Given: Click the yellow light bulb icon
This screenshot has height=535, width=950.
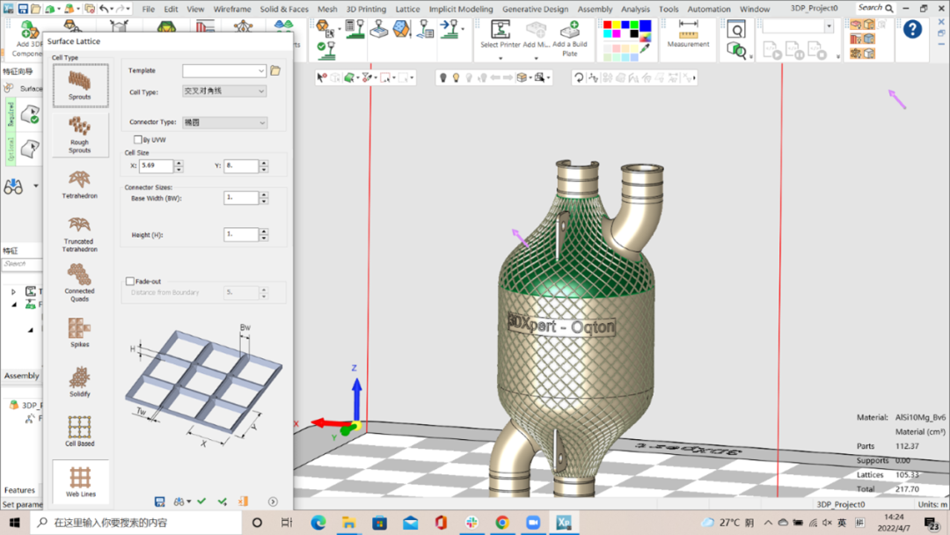Looking at the screenshot, I should pyautogui.click(x=457, y=77).
